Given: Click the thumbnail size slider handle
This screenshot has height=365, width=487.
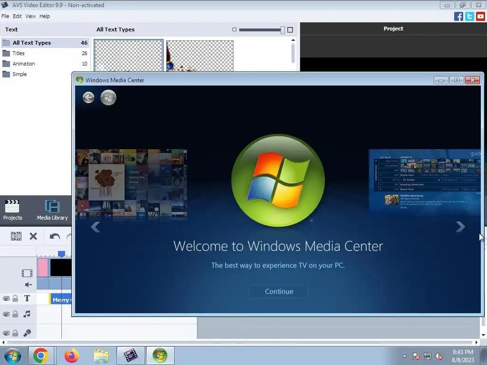Looking at the screenshot, I should [x=282, y=30].
